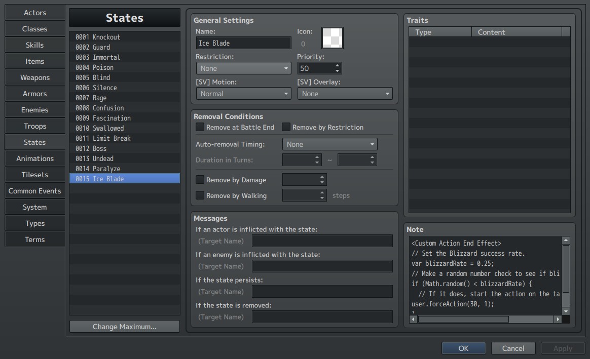Switch to the Skills database tab
The image size is (590, 359).
(34, 45)
